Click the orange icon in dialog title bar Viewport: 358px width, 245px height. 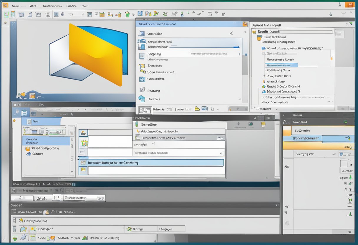click(x=245, y=24)
